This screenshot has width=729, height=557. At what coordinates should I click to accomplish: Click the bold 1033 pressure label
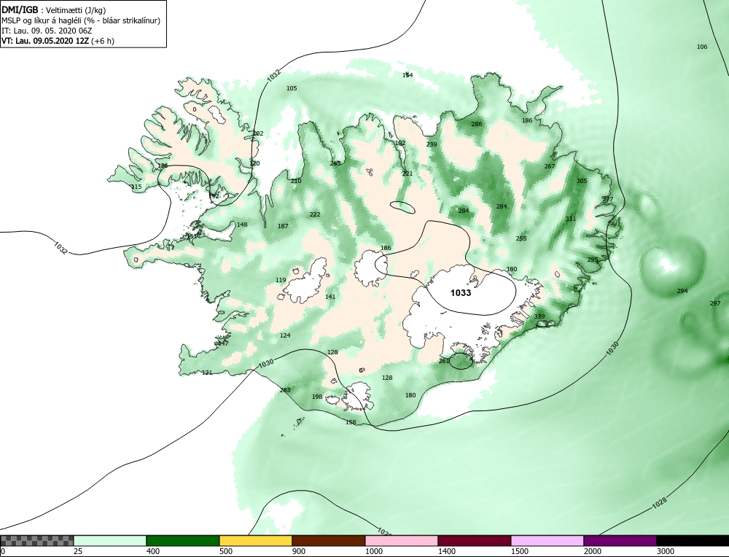[x=461, y=293]
